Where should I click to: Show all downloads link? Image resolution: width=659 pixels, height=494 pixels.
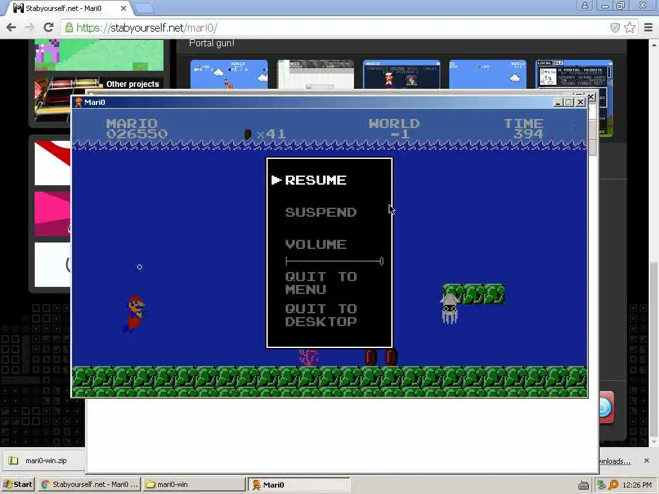coord(615,461)
